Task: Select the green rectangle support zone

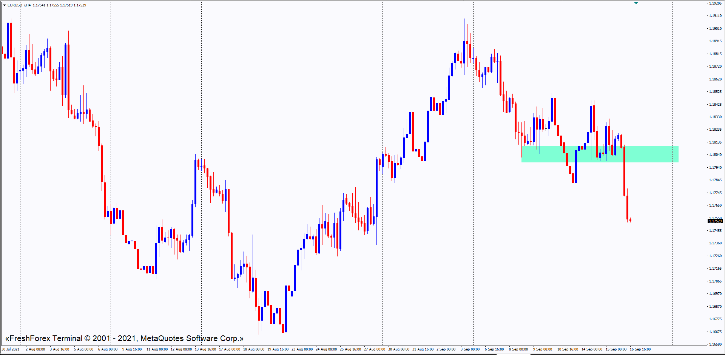Action: pyautogui.click(x=600, y=154)
